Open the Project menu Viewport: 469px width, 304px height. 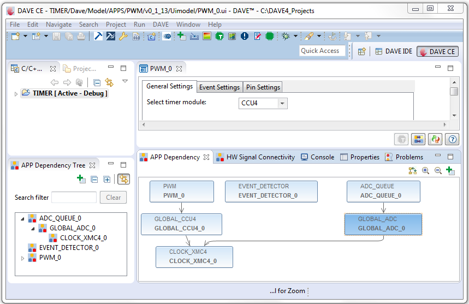116,25
